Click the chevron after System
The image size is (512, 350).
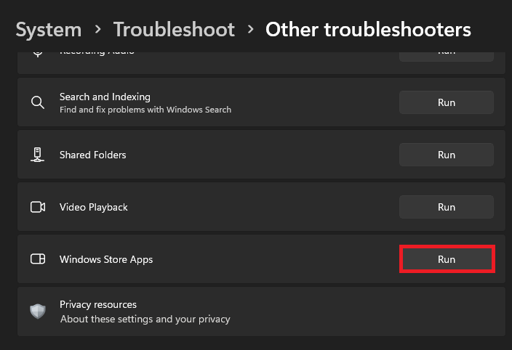[97, 30]
